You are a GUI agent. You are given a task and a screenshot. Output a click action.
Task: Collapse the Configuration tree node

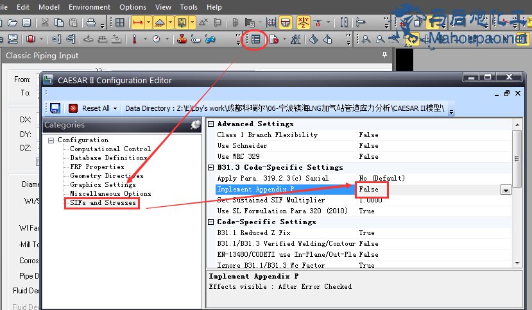coord(51,140)
